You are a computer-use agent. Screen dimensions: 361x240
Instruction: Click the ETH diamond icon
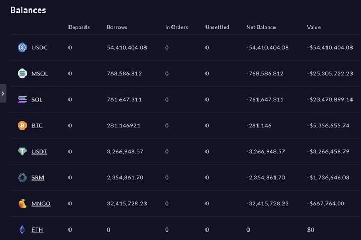(x=22, y=229)
